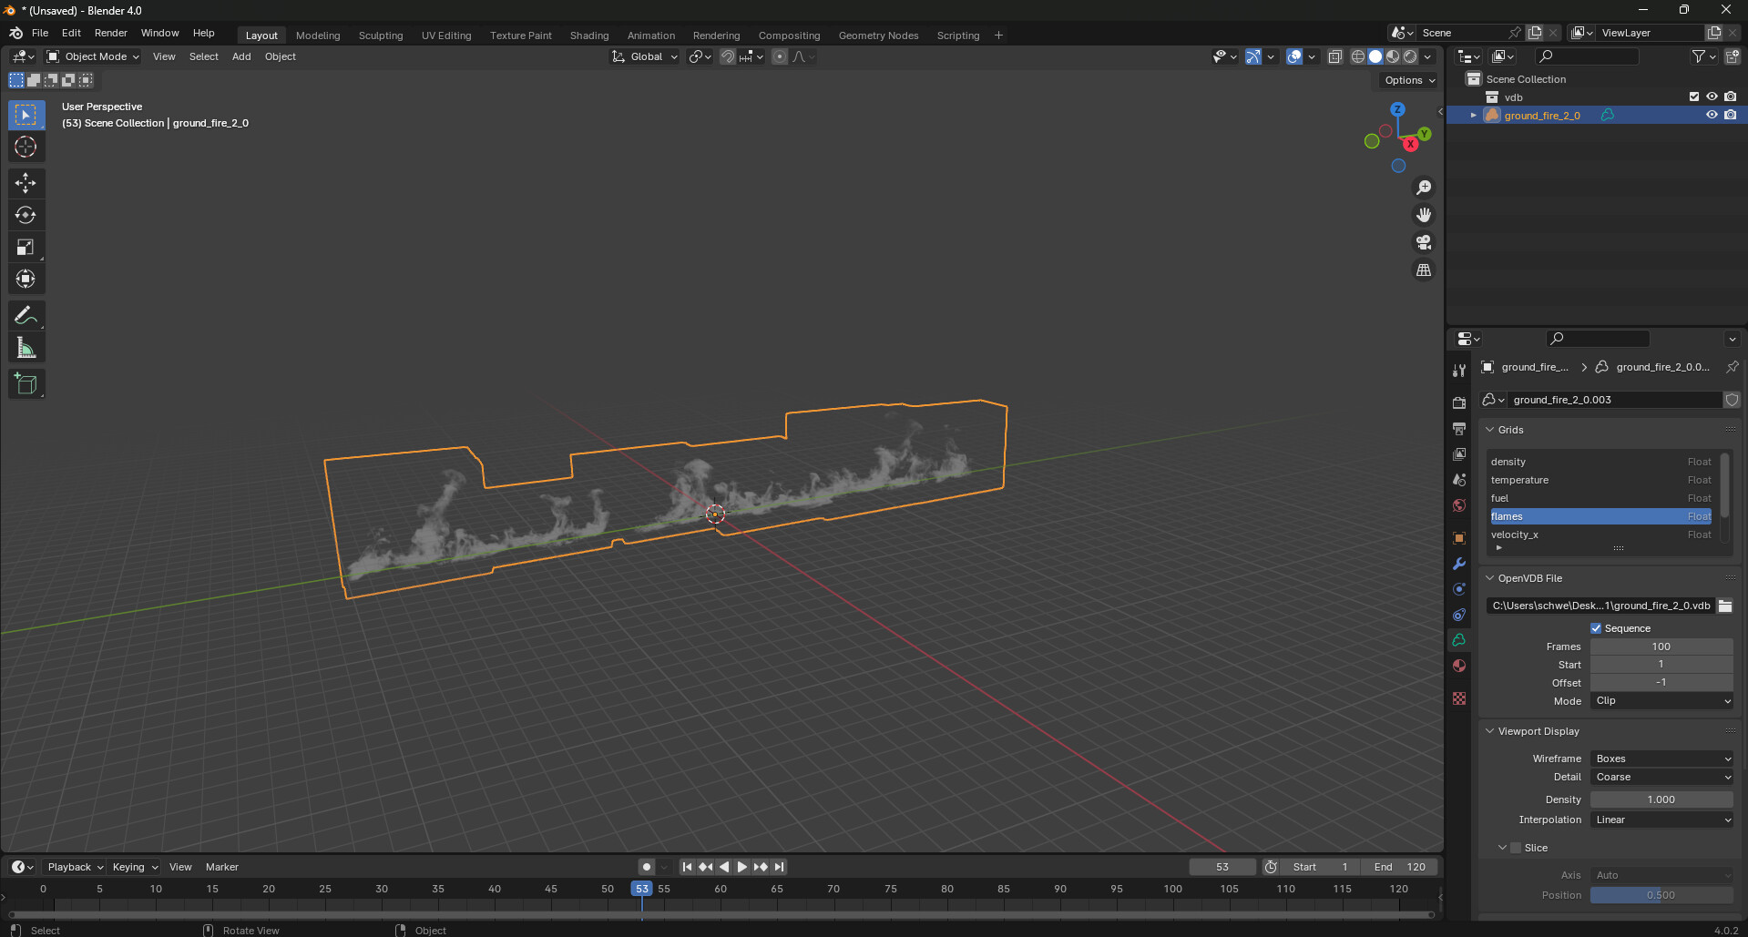
Task: Expand ground_fire_2_0 in the outliner
Action: click(1473, 115)
